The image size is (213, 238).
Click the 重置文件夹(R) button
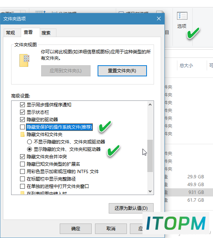(122, 71)
